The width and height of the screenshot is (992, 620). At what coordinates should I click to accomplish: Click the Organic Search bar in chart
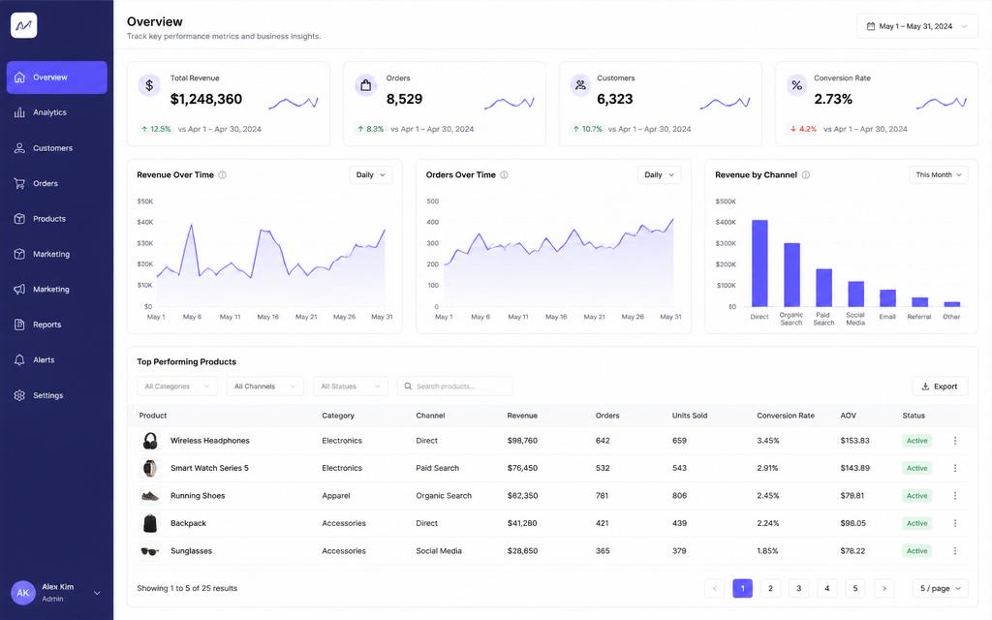click(x=791, y=274)
